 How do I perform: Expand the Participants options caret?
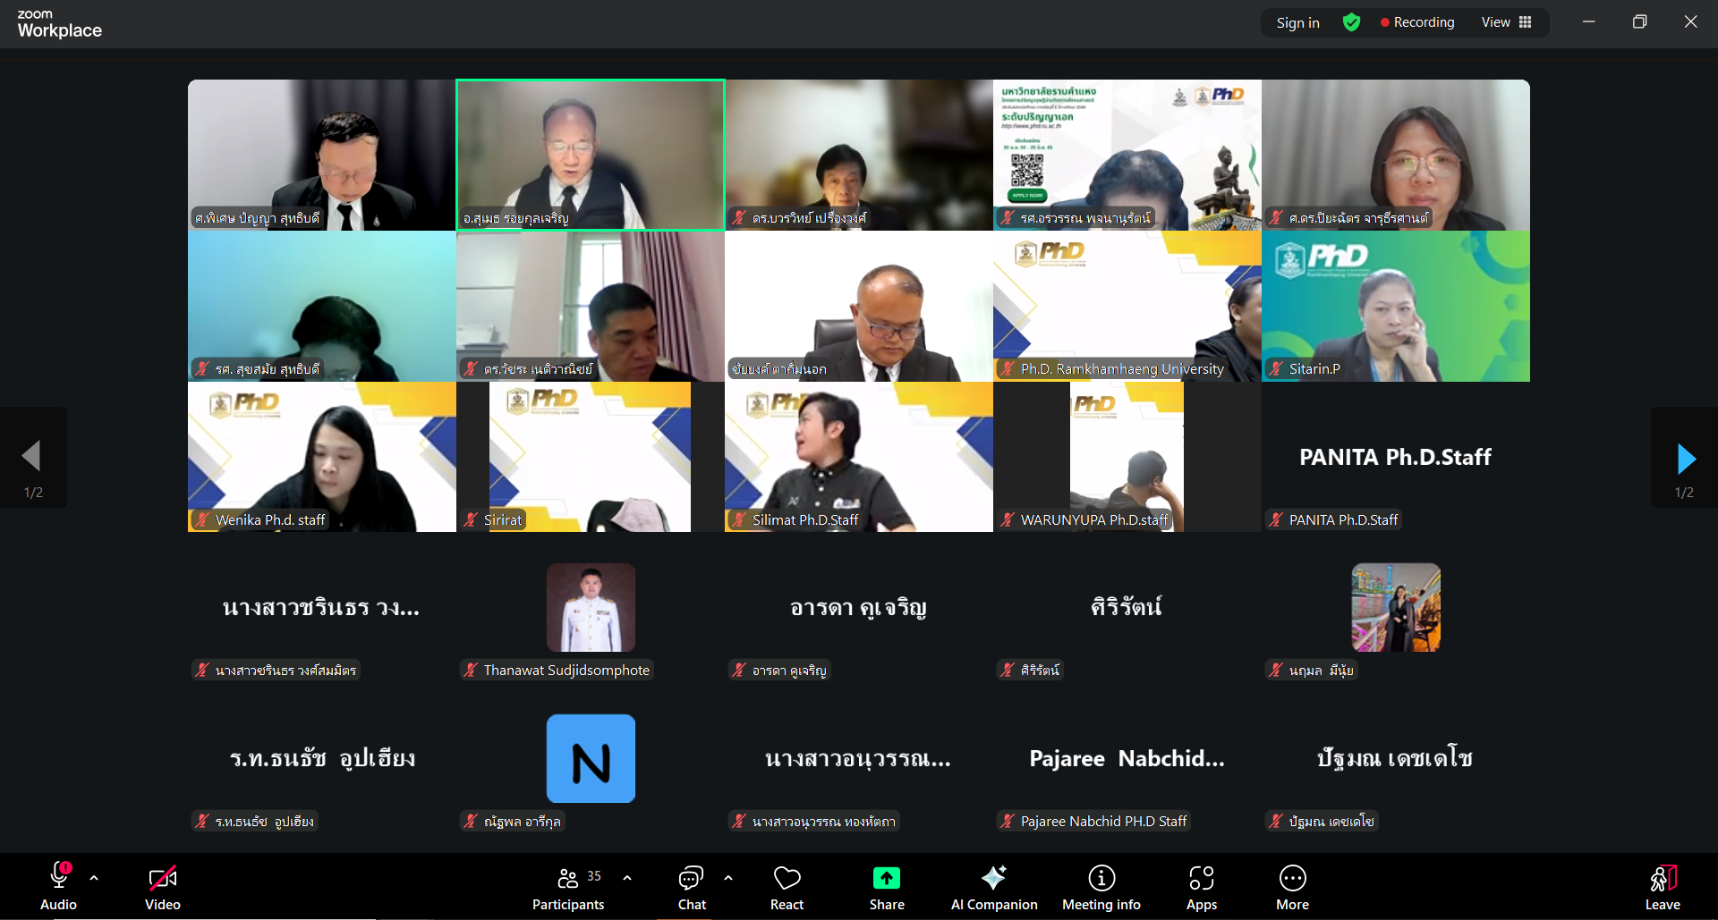point(627,878)
